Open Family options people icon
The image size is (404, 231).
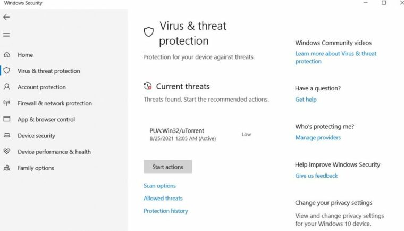coord(7,168)
